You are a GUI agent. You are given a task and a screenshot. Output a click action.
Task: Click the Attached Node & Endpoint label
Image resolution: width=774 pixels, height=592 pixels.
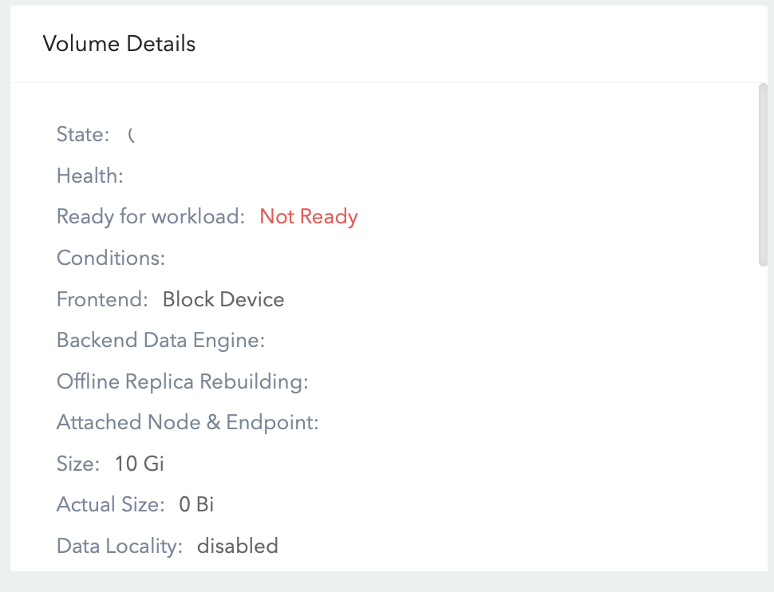pyautogui.click(x=188, y=422)
